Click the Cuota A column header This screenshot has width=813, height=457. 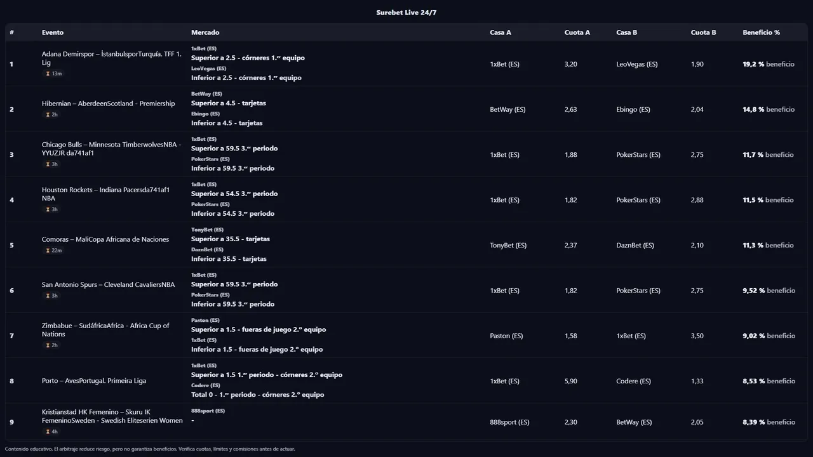point(577,32)
